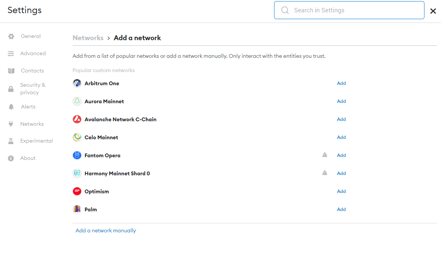Click the warning triangle beside Fantom Opera

[x=325, y=155]
